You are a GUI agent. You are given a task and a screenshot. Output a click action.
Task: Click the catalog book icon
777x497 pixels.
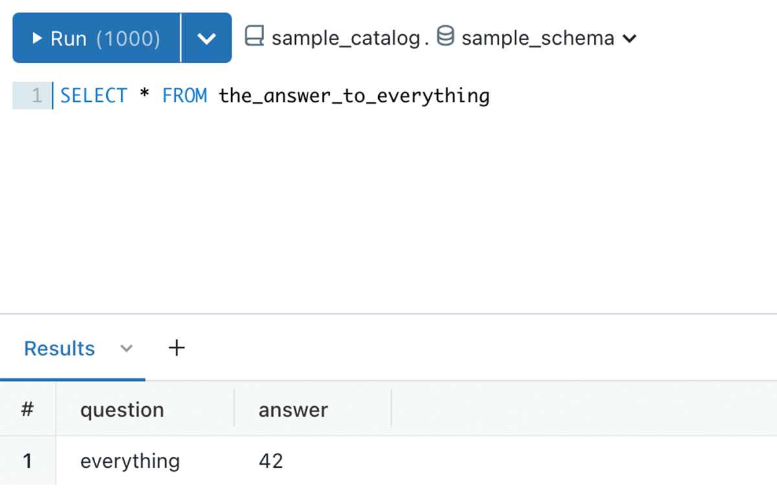tap(254, 37)
